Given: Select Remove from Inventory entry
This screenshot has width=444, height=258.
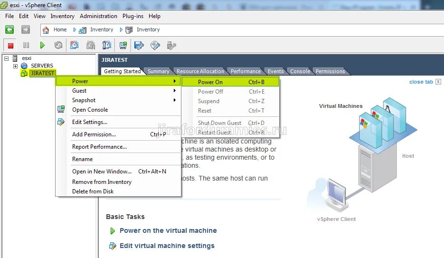Looking at the screenshot, I should tap(118, 182).
